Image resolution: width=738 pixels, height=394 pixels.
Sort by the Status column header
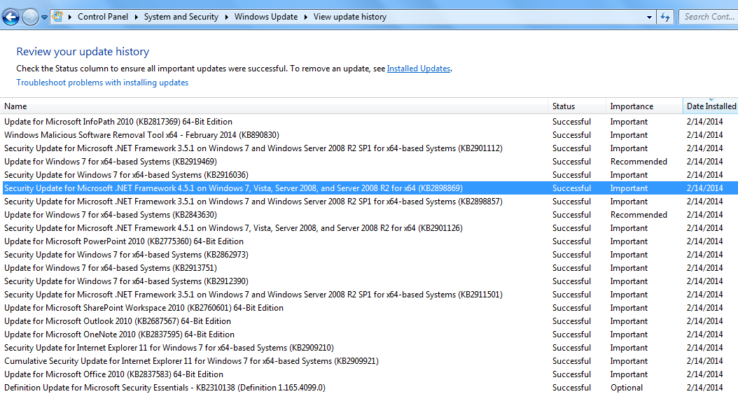click(577, 106)
